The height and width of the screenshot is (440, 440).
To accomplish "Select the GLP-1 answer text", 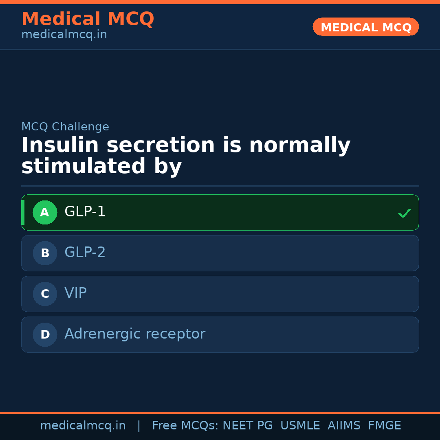I will [85, 212].
